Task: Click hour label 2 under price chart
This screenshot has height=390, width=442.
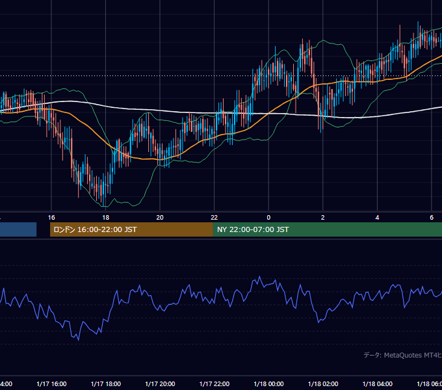Action: point(323,218)
